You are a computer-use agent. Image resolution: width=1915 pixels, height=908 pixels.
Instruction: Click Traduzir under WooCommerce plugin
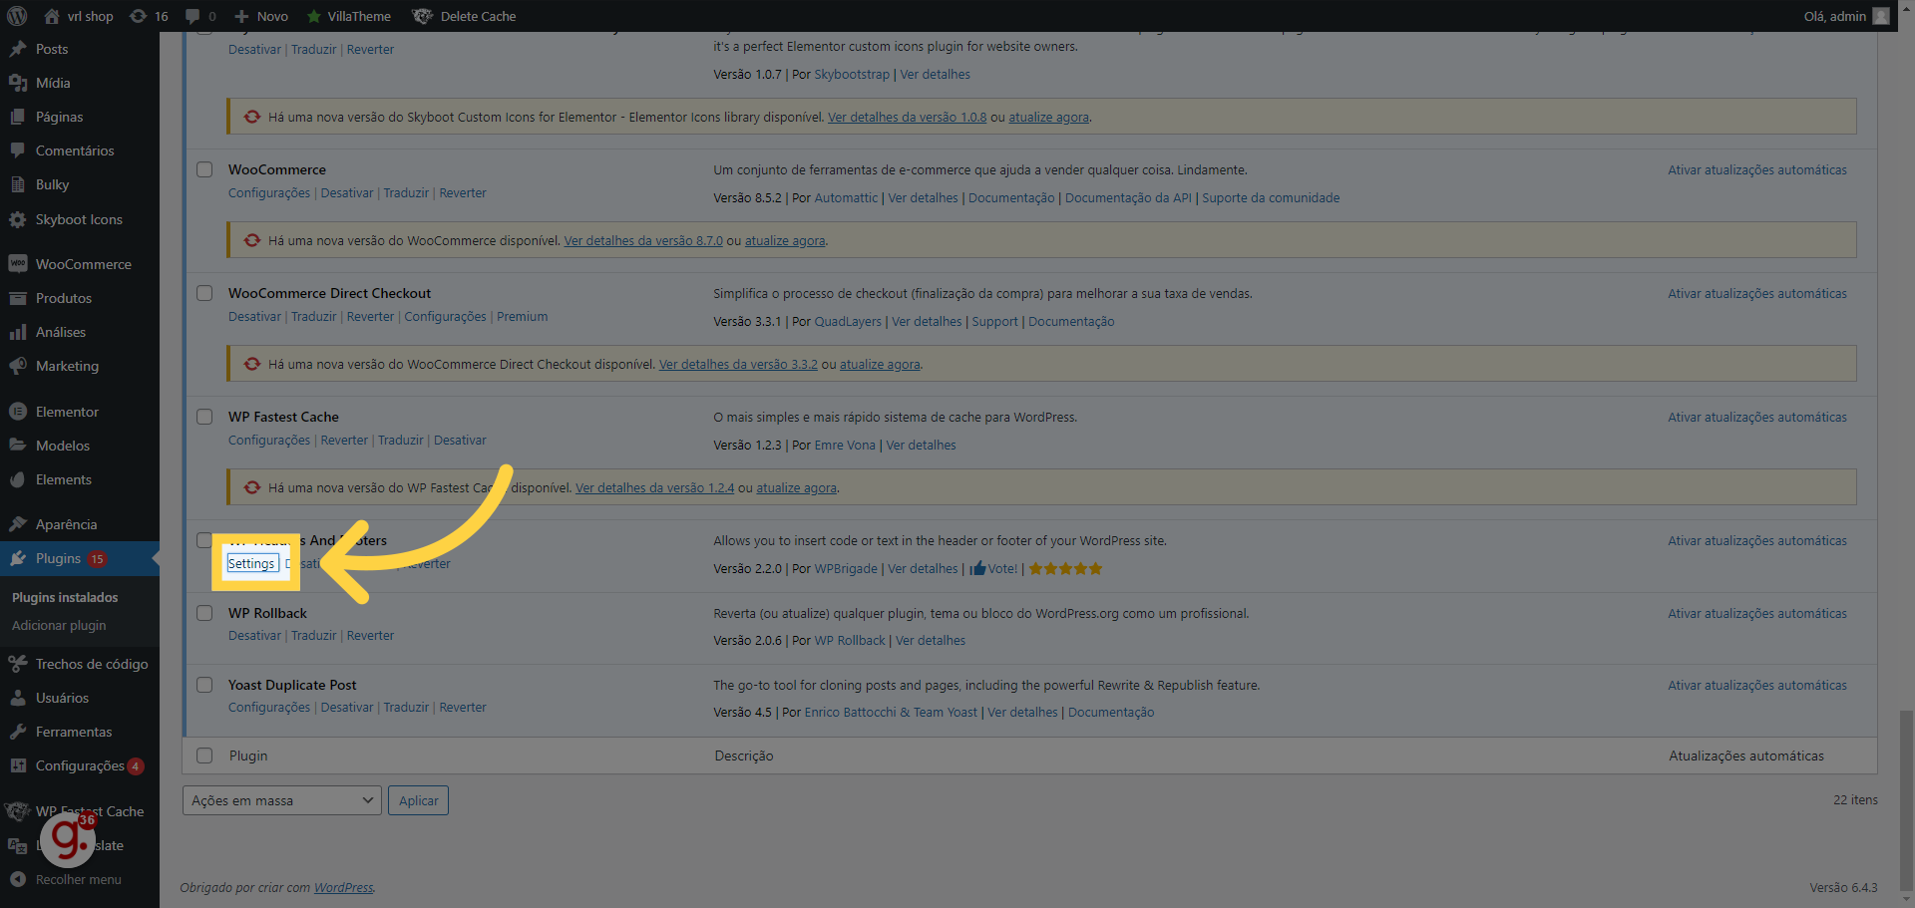[406, 192]
